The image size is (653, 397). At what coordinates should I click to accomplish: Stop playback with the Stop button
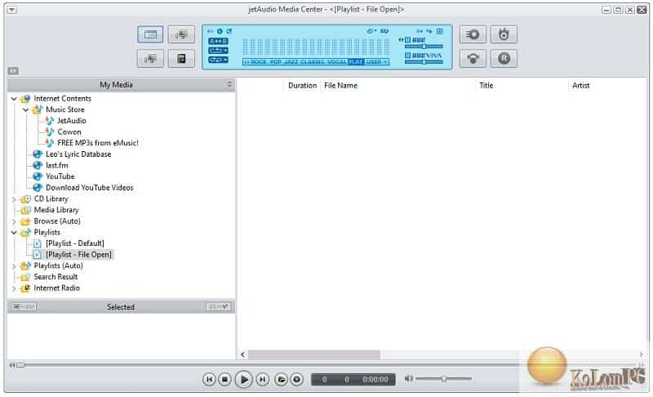225,379
